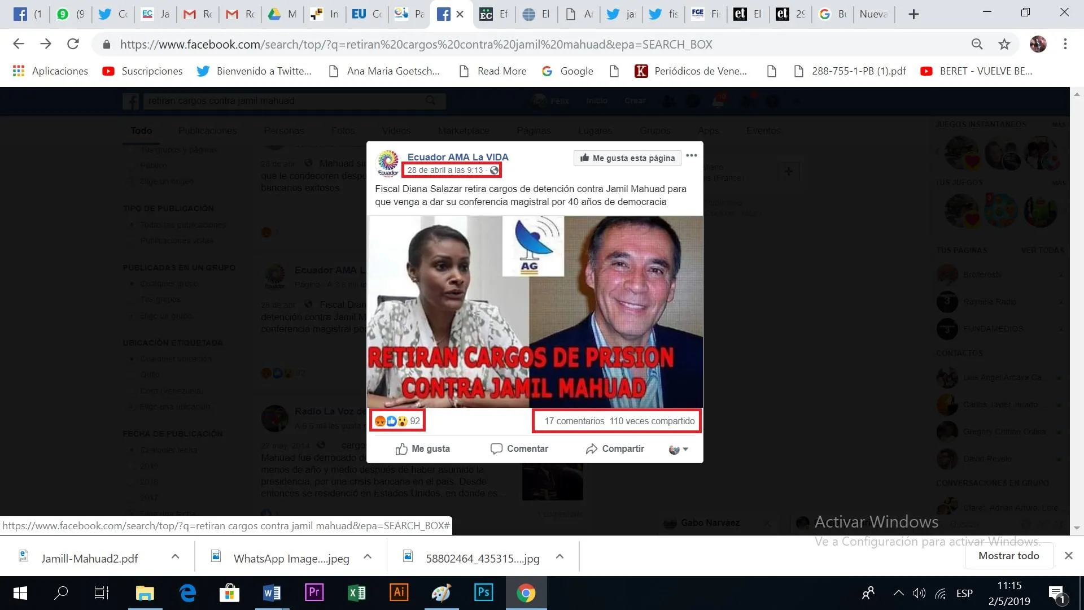Open Photoshop from the Windows taskbar

pos(483,592)
